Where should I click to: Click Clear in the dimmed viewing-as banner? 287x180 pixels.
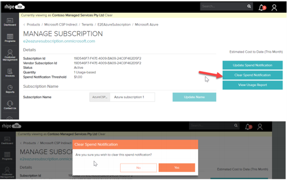pyautogui.click(x=102, y=134)
